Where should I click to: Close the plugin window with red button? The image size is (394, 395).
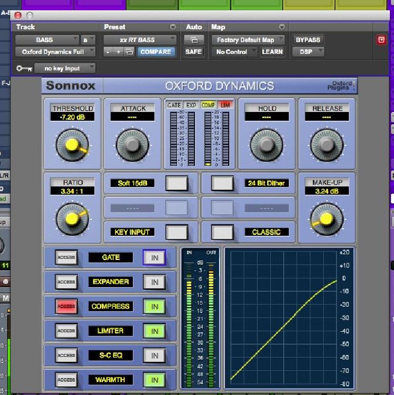(18, 15)
